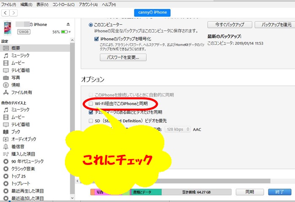
Task: Click sidebar scroll up arrow
Action: click(72, 40)
